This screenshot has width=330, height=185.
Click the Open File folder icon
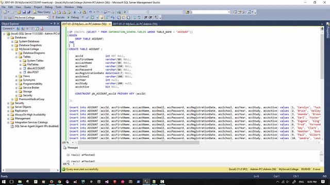20,12
